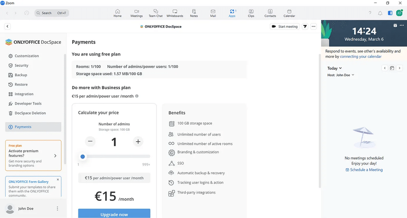Close the ONLYOFFICE Form Gallery banner
The image size is (407, 218).
58,179
